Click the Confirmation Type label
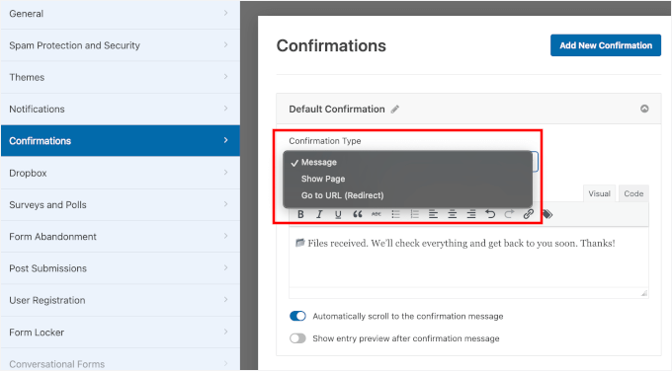The width and height of the screenshot is (672, 371). 325,141
